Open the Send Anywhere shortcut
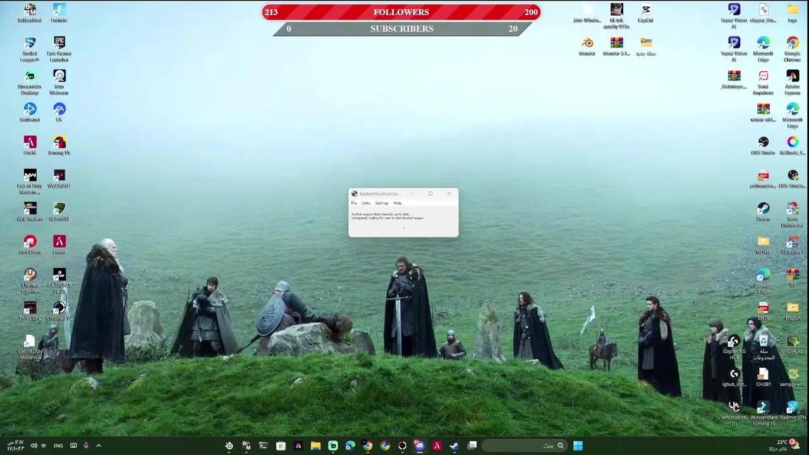 pos(763,82)
